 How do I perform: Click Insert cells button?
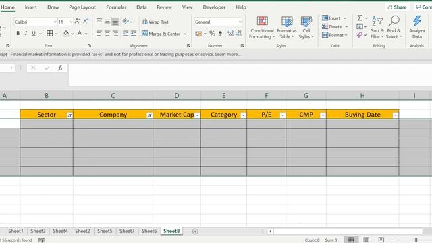[331, 18]
